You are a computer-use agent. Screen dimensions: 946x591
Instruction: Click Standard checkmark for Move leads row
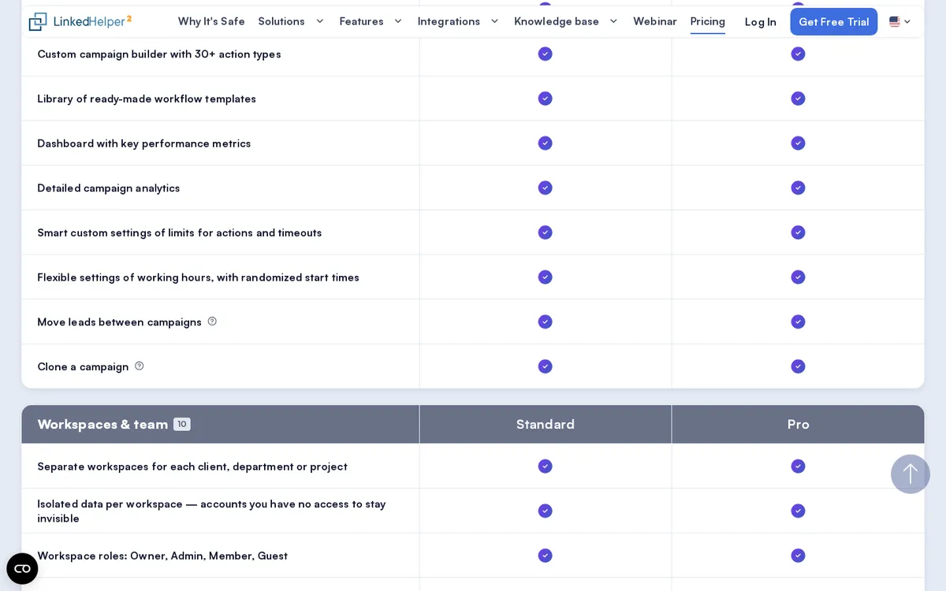click(546, 322)
